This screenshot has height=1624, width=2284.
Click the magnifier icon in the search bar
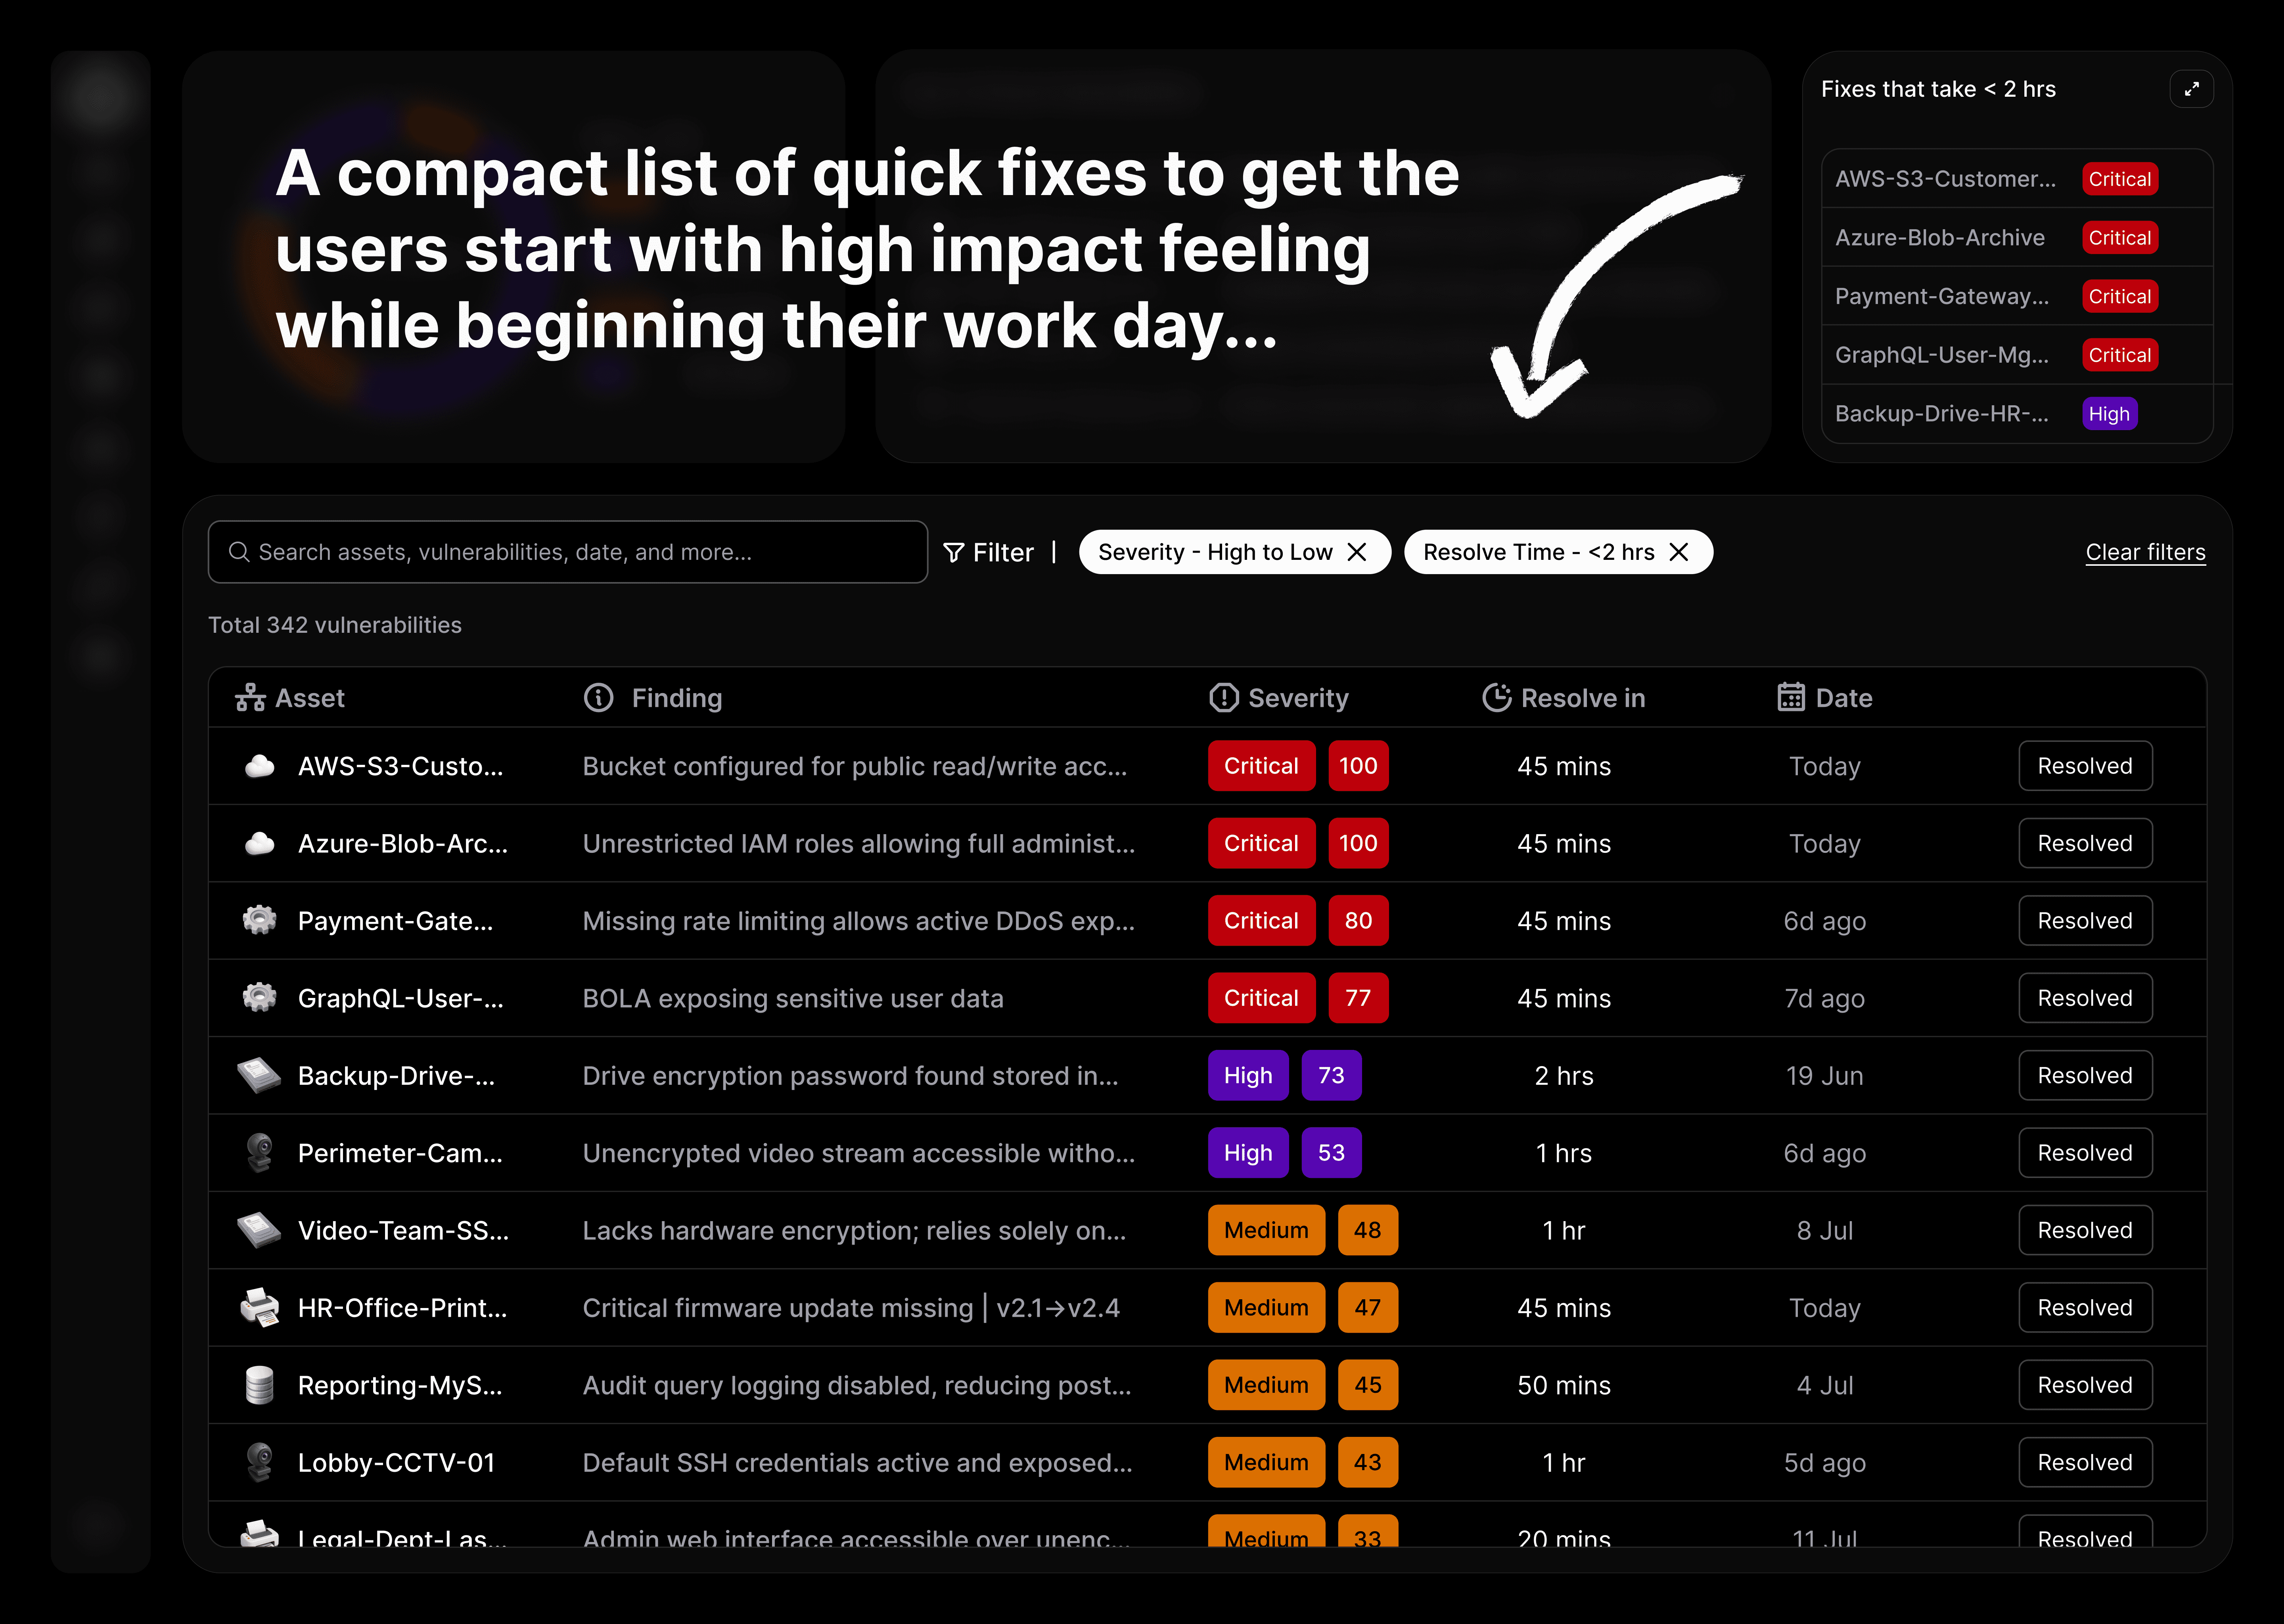[239, 552]
